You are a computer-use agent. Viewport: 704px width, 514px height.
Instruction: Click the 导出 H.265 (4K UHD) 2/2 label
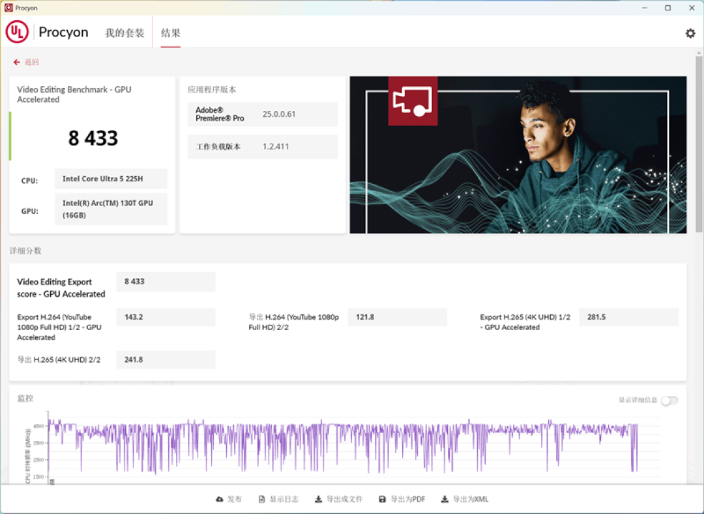tap(59, 359)
